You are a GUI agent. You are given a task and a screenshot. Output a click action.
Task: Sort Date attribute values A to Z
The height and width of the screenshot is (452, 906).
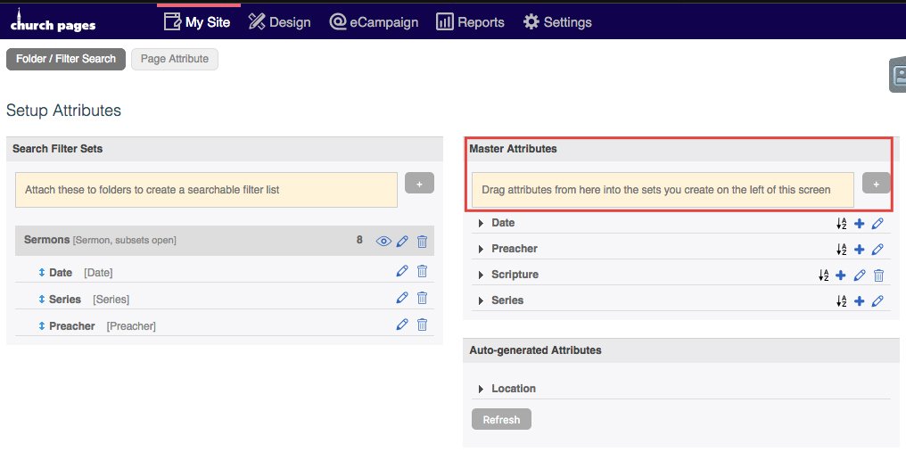842,224
